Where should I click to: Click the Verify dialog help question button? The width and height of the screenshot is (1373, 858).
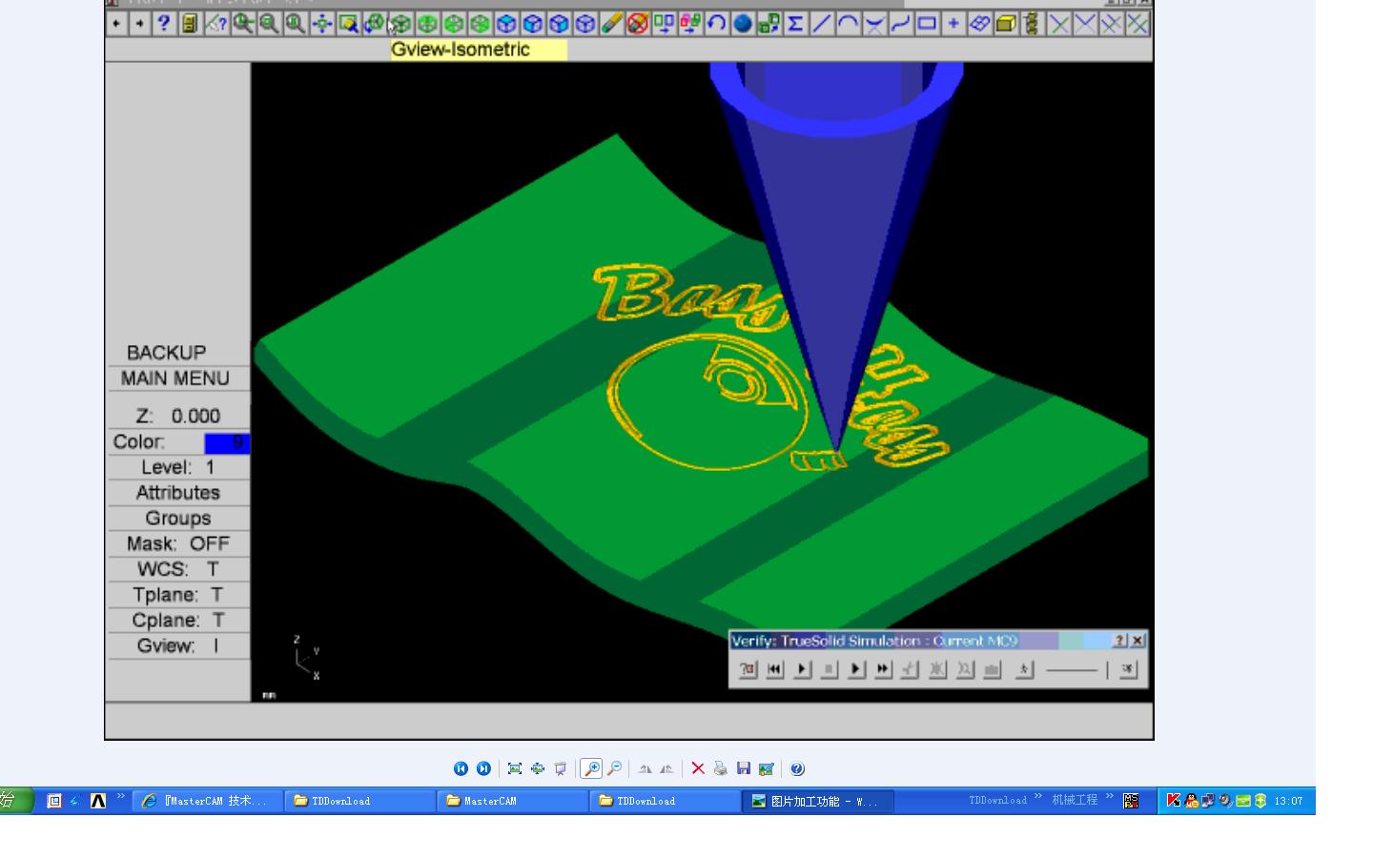click(1120, 641)
